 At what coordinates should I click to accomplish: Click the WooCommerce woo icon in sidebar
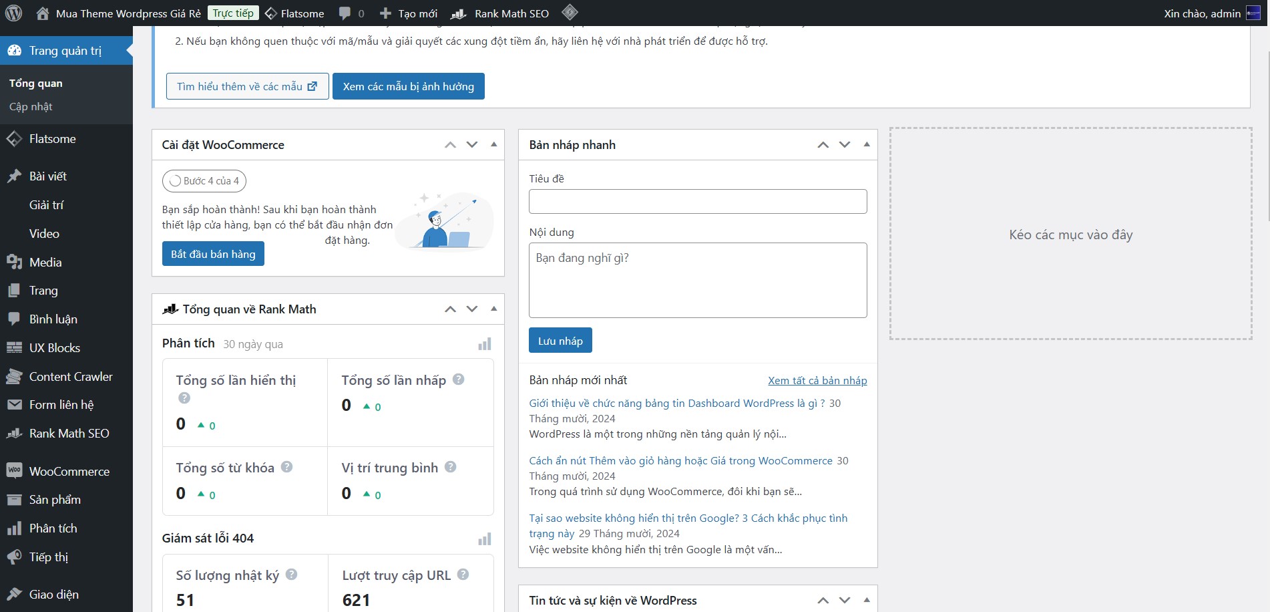[14, 471]
